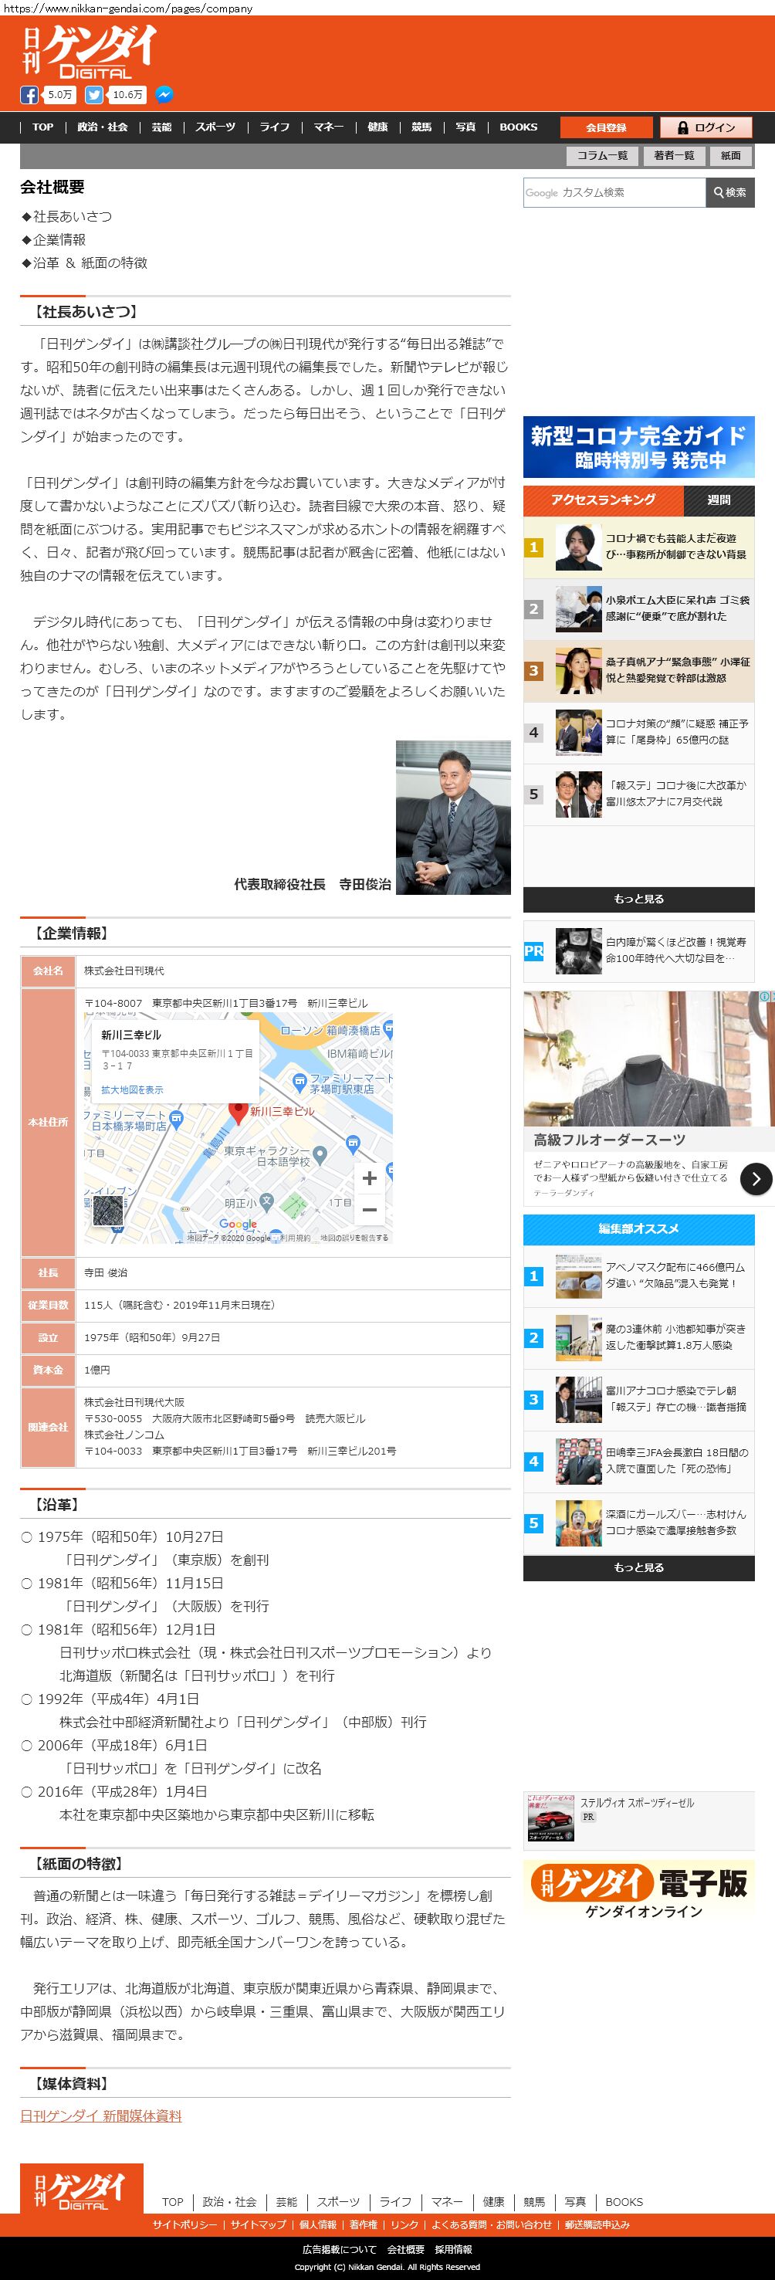Click もっと見る under access ranking

pos(638,899)
